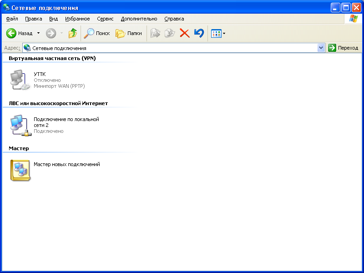
Task: Click Минипорт WAN (PPTP) device text
Action: tap(59, 86)
